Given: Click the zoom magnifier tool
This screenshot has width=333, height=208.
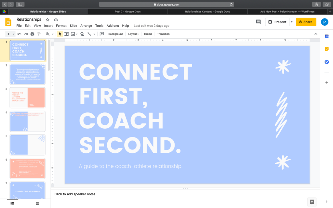Looking at the screenshot, I should (47, 34).
